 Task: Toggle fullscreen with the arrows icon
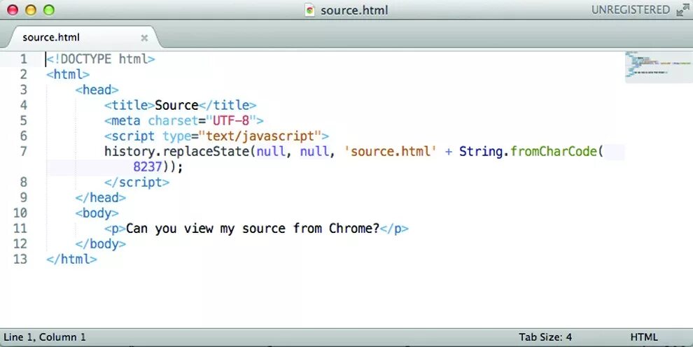[x=682, y=10]
